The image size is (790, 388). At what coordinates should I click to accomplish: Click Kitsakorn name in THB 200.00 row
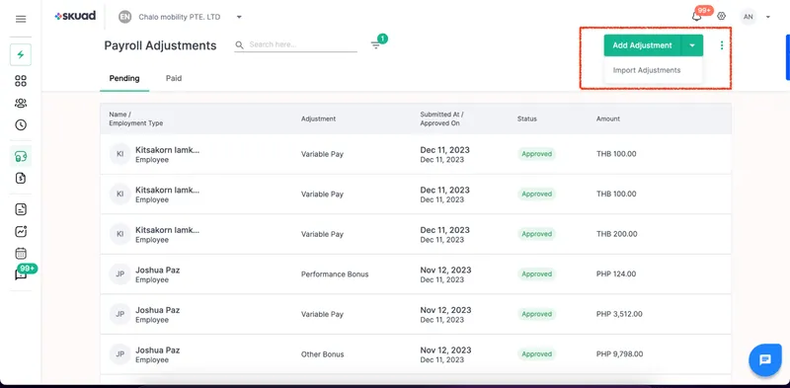click(167, 230)
